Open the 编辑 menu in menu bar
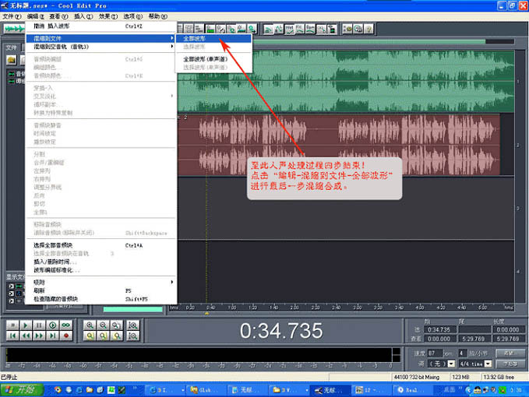Viewport: 529px width, 397px height. (x=35, y=16)
